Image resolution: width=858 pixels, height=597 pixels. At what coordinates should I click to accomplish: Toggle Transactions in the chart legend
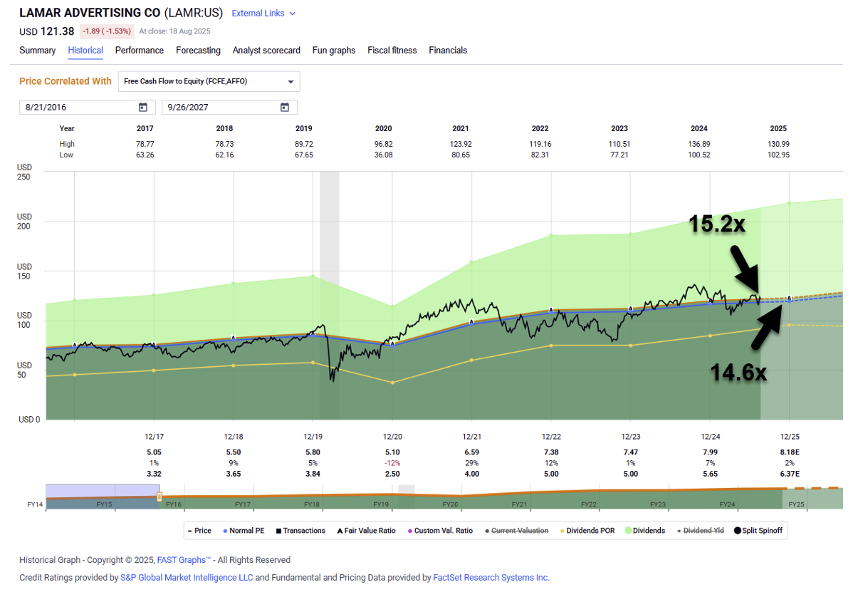pos(300,531)
